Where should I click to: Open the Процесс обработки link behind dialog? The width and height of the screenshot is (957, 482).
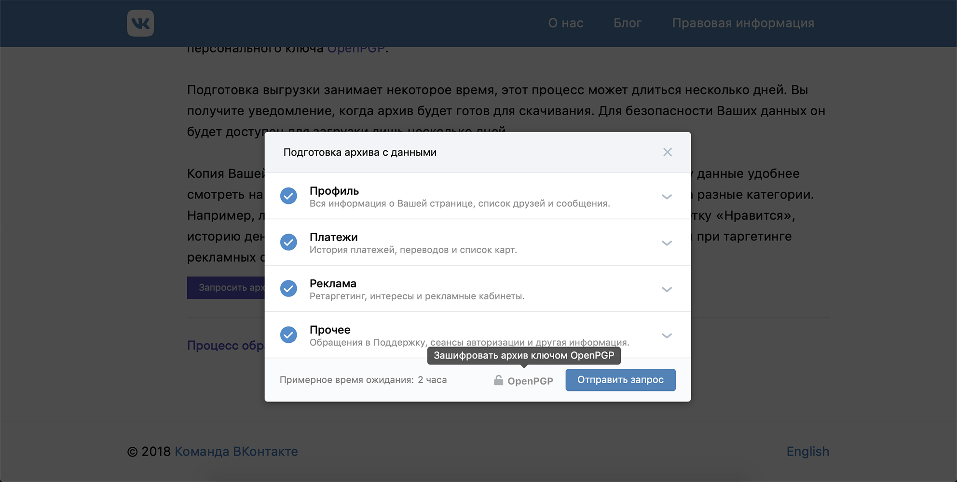point(226,346)
